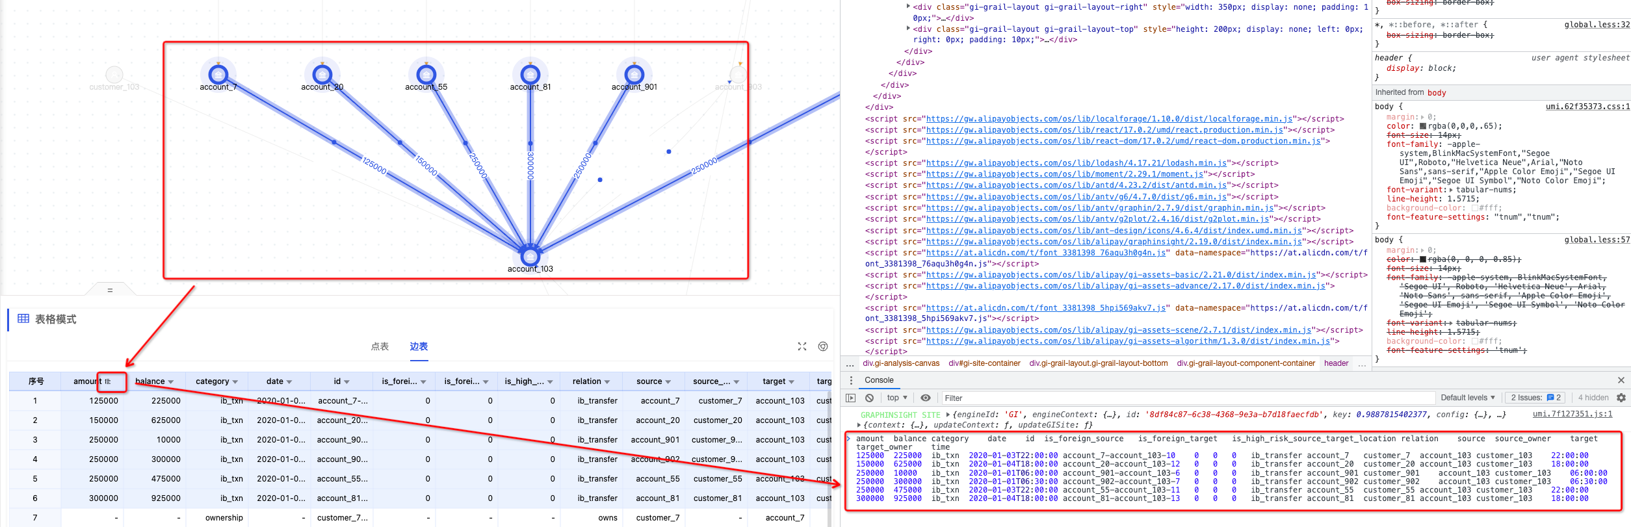Click the table mode grid icon
This screenshot has height=527, width=1631.
pyautogui.click(x=23, y=318)
